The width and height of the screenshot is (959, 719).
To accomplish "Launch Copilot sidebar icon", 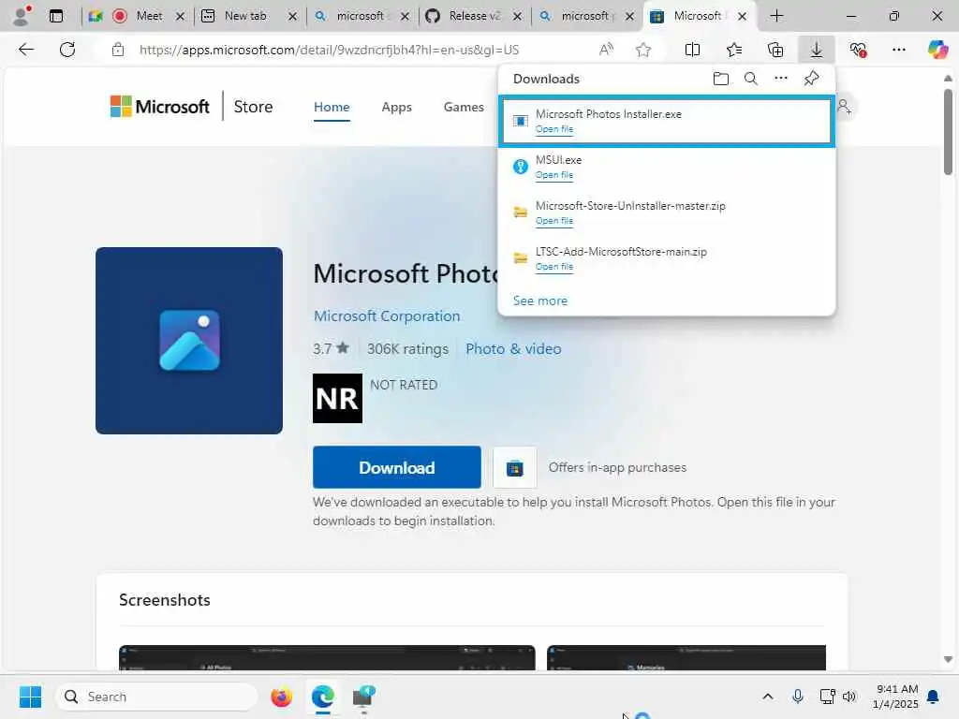I will 937,50.
